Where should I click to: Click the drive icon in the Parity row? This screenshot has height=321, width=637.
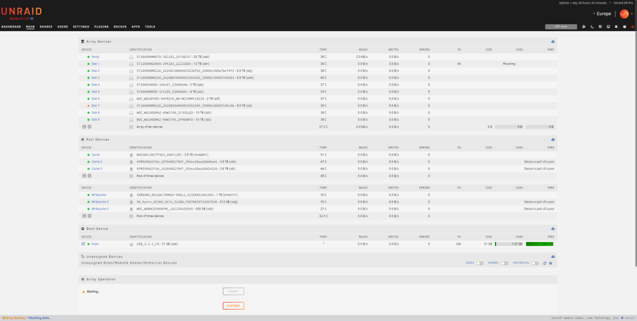pos(131,57)
